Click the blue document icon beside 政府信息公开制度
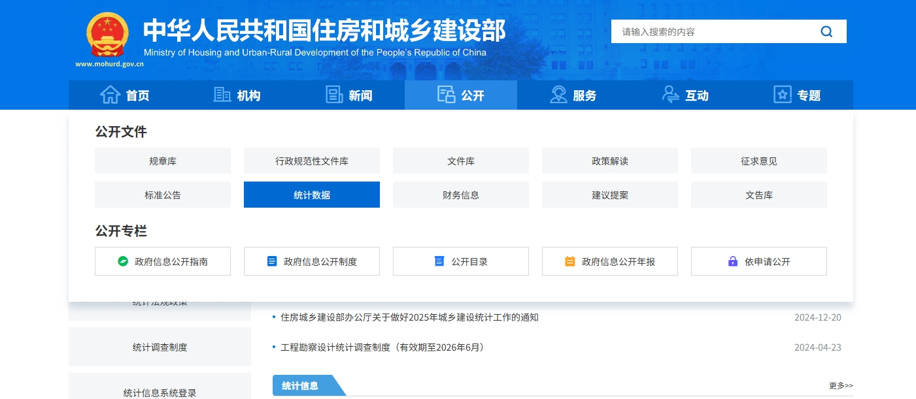The height and width of the screenshot is (399, 916). [x=272, y=261]
